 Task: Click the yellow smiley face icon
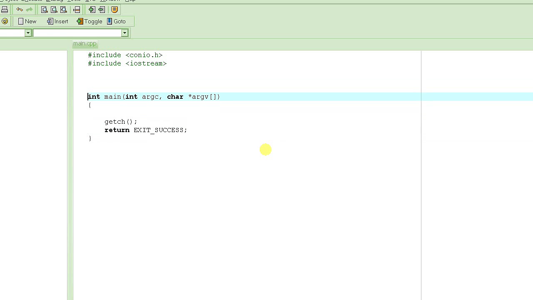pyautogui.click(x=5, y=21)
